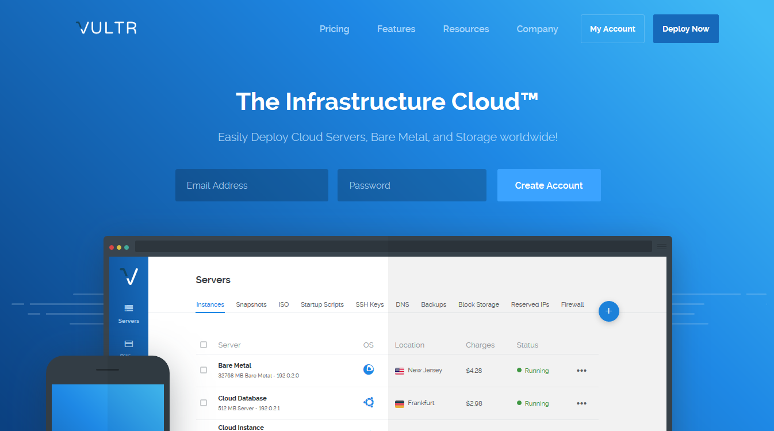This screenshot has width=774, height=431.
Task: Switch to the DNS tab
Action: 403,304
